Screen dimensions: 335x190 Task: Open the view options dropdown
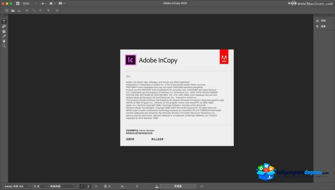[43, 3]
